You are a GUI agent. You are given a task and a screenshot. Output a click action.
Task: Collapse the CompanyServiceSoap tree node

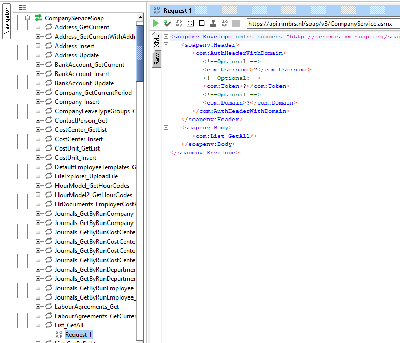pos(27,18)
